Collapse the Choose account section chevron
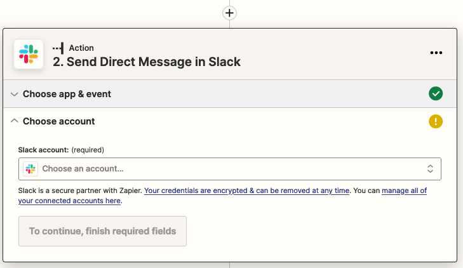Image resolution: width=463 pixels, height=268 pixels. (x=15, y=121)
